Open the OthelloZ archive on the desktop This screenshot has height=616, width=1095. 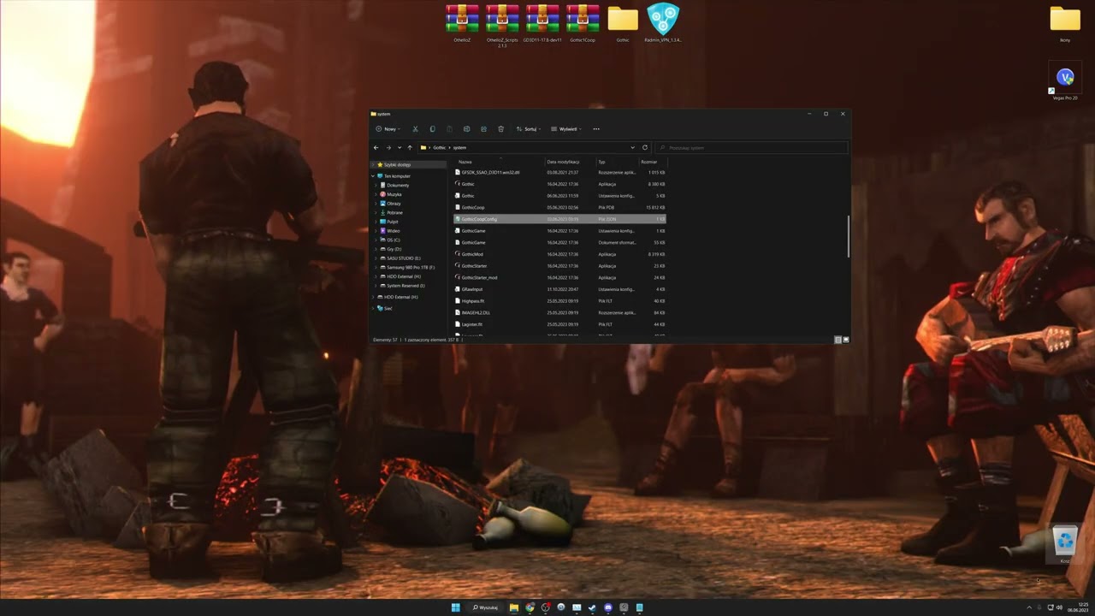462,23
